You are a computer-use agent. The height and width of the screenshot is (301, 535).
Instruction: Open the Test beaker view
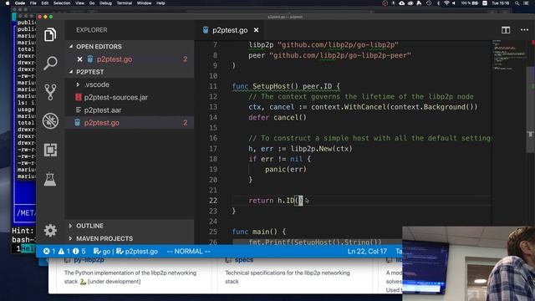(50, 179)
